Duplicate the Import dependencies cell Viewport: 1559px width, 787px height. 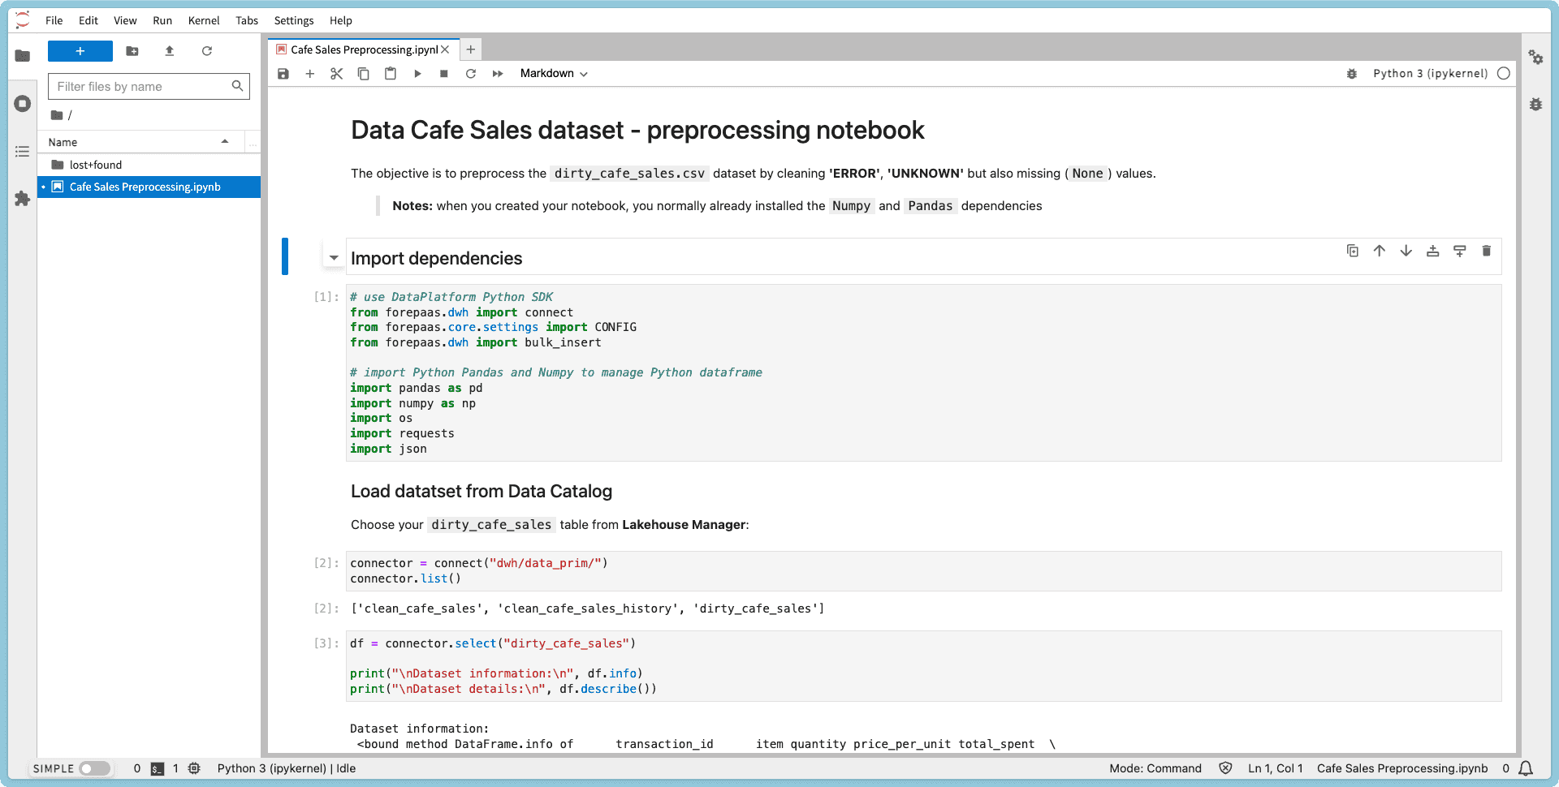tap(1353, 251)
